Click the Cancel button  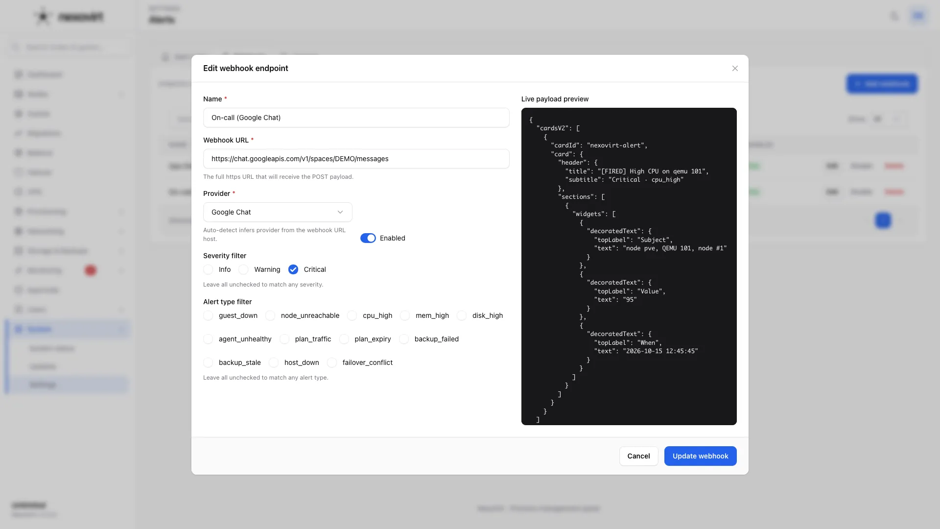638,456
